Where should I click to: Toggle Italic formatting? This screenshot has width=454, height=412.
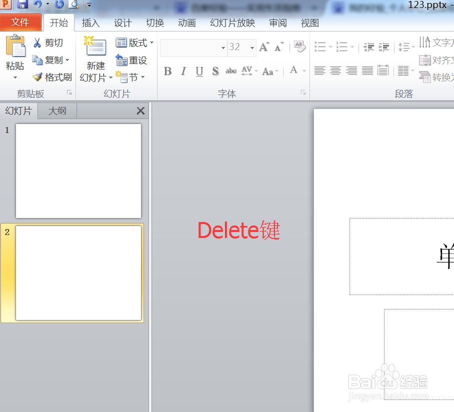pyautogui.click(x=183, y=71)
